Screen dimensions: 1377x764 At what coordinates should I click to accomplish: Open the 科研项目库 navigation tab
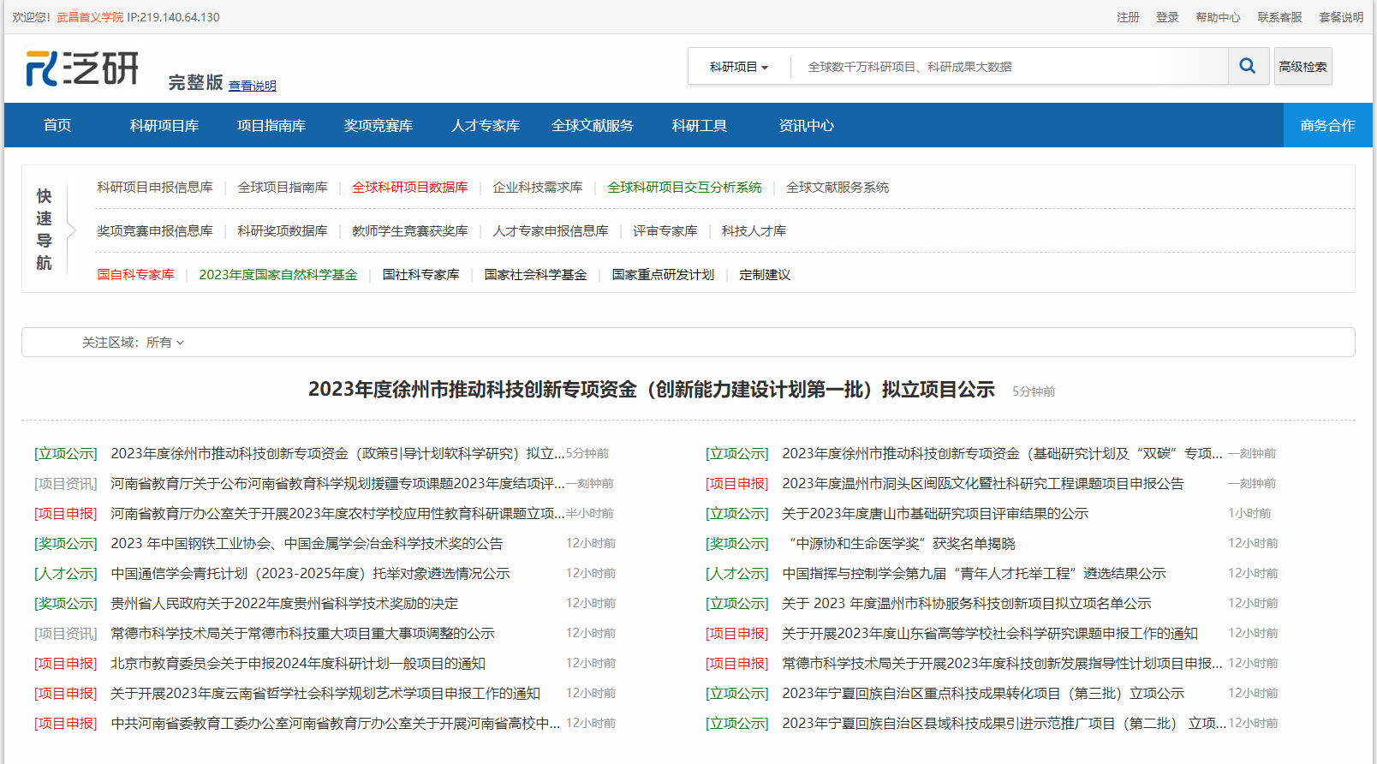(164, 126)
